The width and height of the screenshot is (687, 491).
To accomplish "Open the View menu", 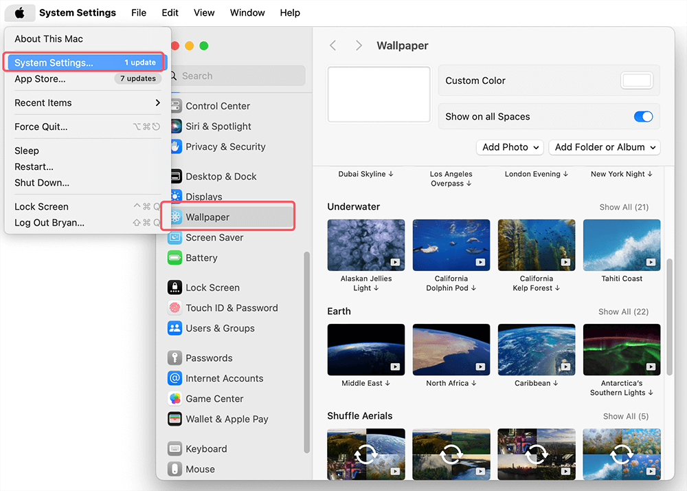I will coord(204,12).
